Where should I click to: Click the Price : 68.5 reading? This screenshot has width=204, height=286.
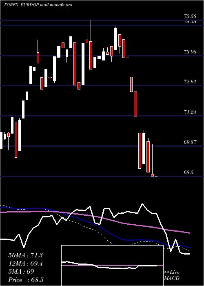click(26, 280)
